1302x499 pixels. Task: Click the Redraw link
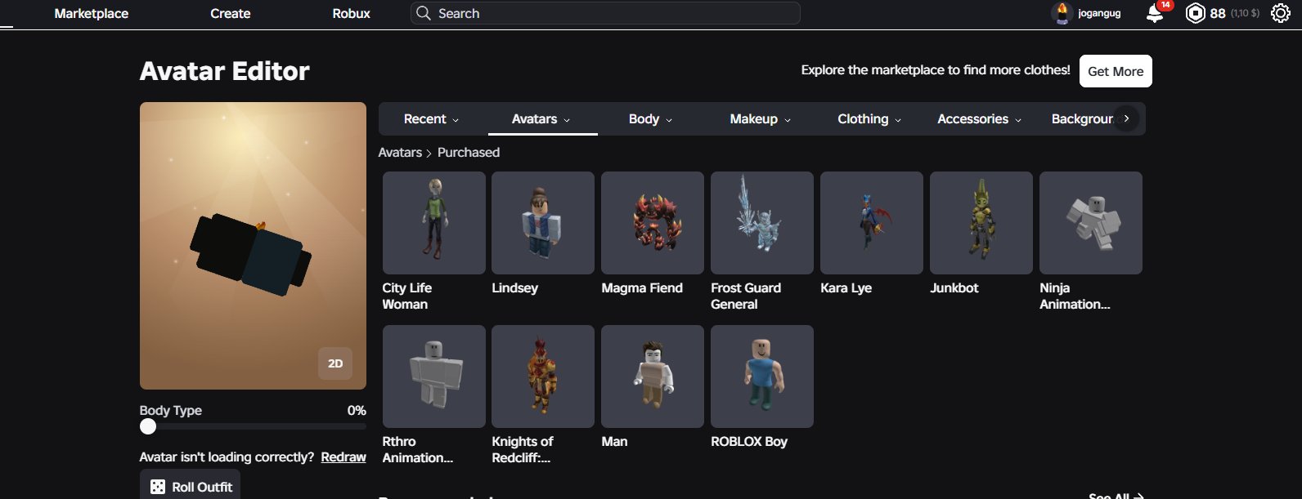343,457
